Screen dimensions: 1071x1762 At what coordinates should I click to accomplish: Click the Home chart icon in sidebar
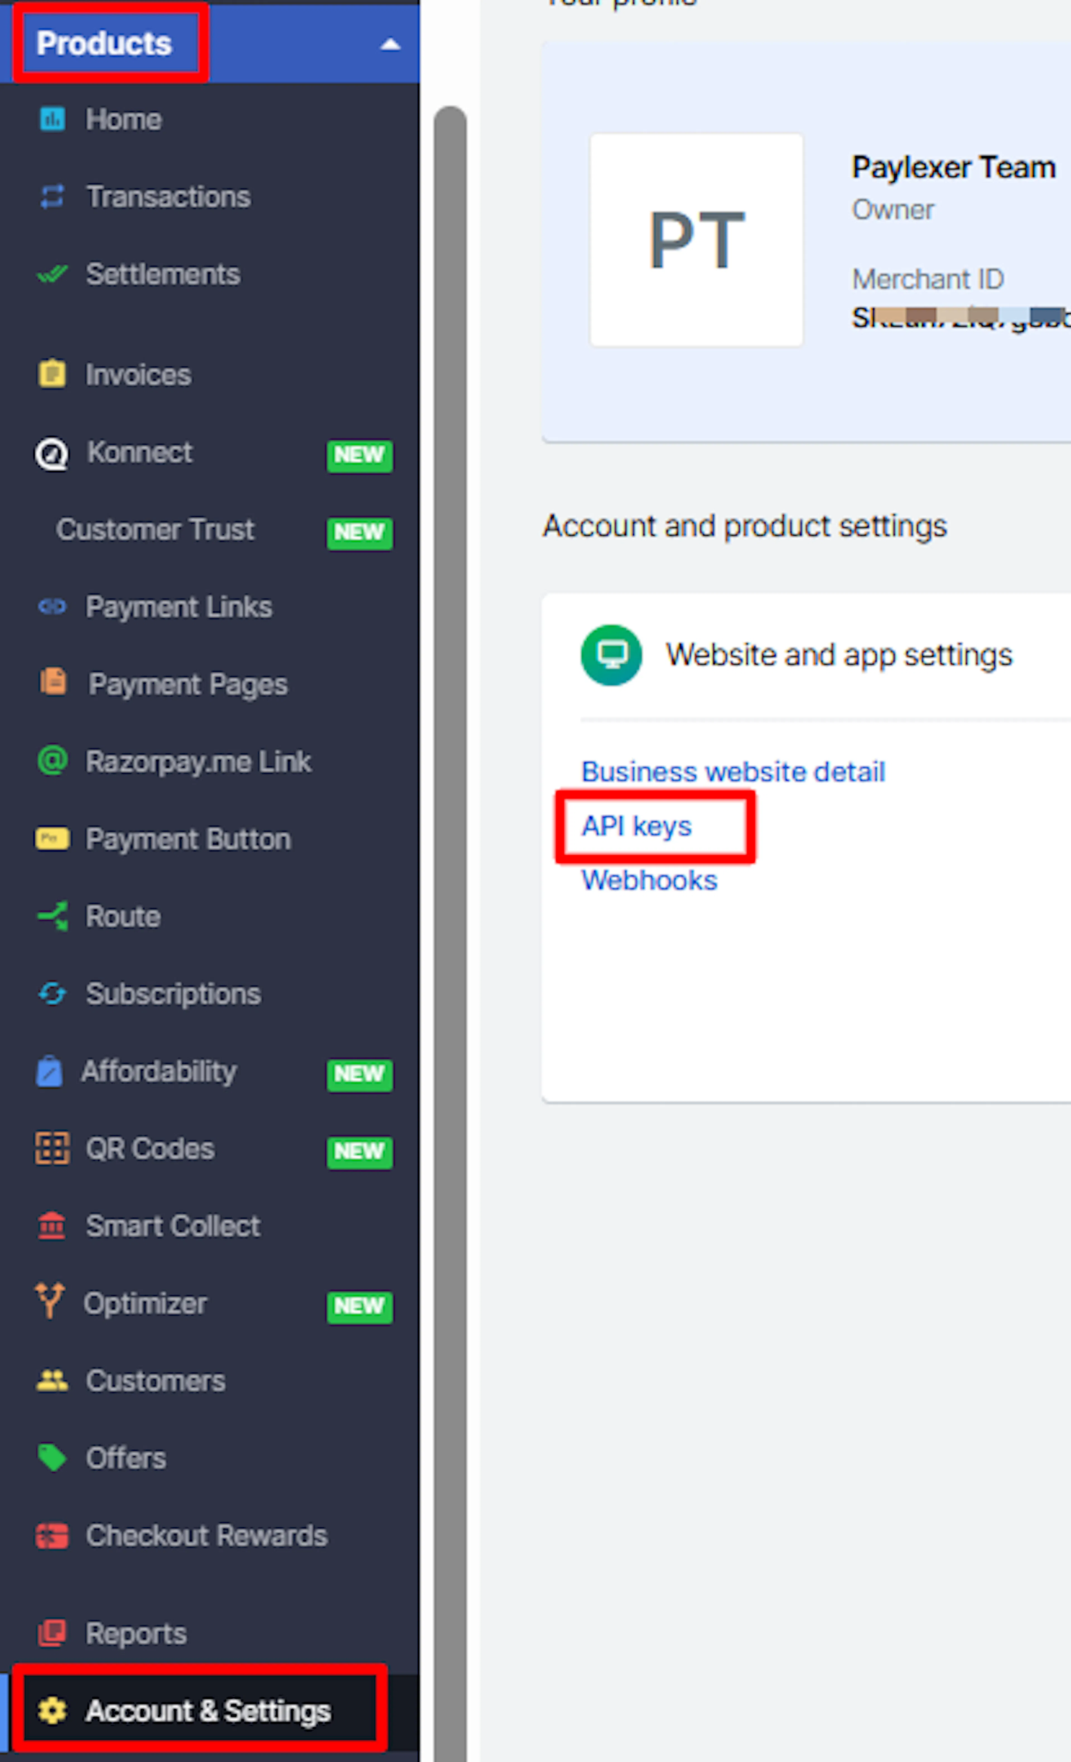coord(52,119)
